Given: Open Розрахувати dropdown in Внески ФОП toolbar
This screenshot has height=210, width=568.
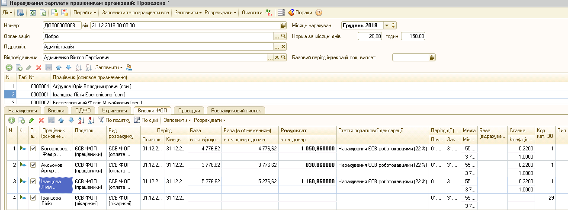Looking at the screenshot, I should click(210, 120).
